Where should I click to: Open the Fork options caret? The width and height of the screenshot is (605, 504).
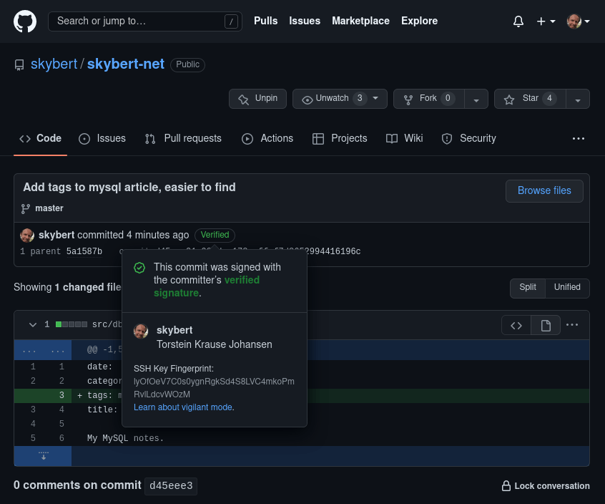point(476,99)
